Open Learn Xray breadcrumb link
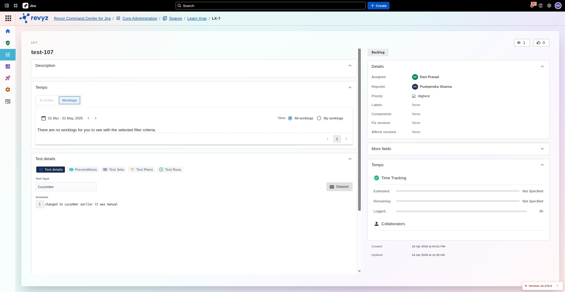 (197, 18)
